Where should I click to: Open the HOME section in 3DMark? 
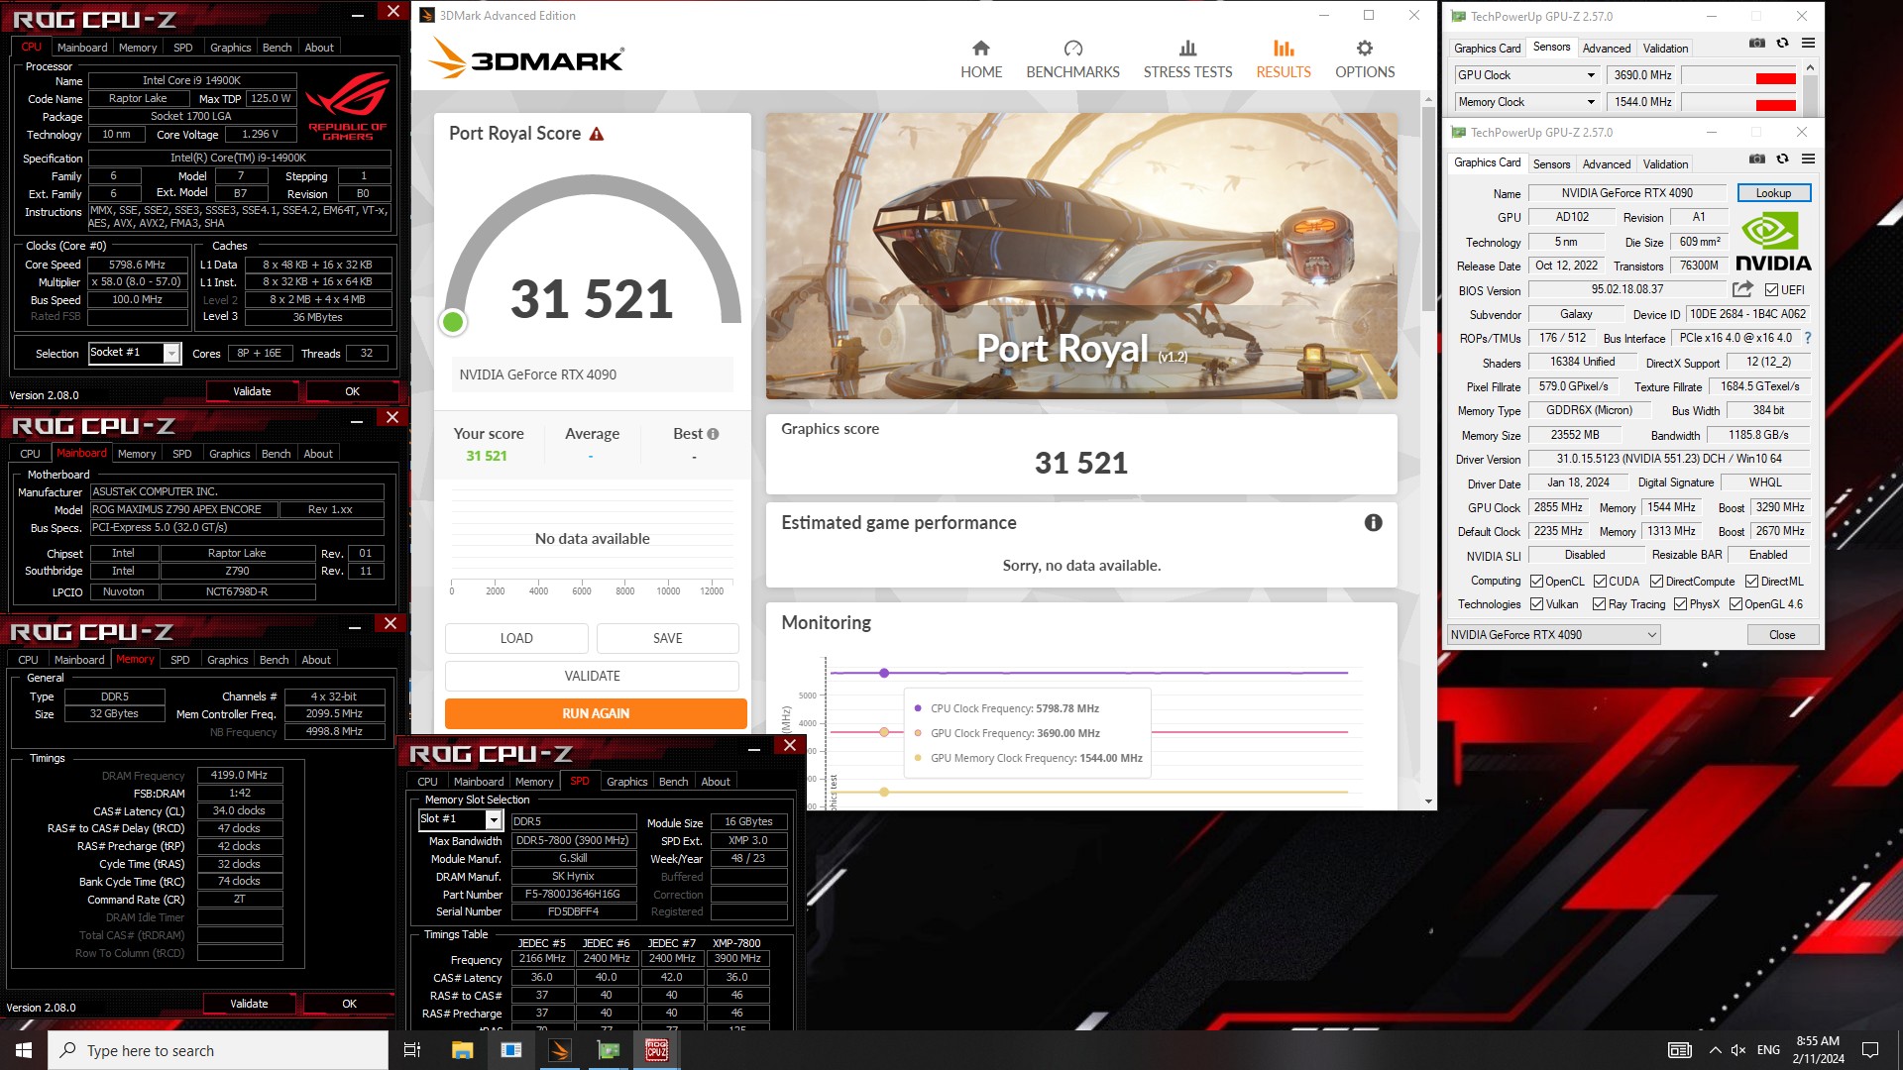[x=980, y=59]
